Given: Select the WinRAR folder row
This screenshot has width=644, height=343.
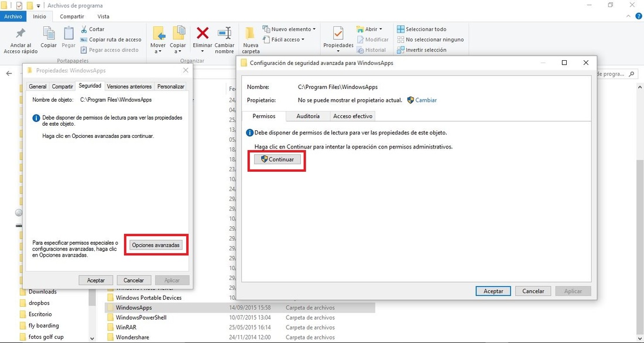Looking at the screenshot, I should pyautogui.click(x=240, y=327).
